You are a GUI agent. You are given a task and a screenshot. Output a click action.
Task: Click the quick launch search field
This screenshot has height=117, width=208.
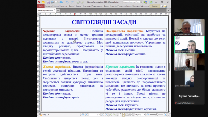(x=133, y=2)
